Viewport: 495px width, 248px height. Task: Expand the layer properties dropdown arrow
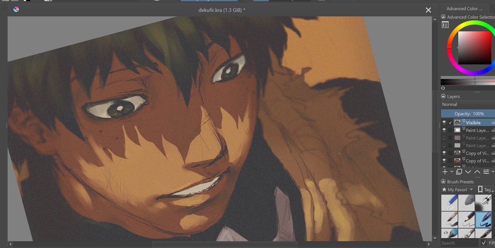(x=493, y=172)
